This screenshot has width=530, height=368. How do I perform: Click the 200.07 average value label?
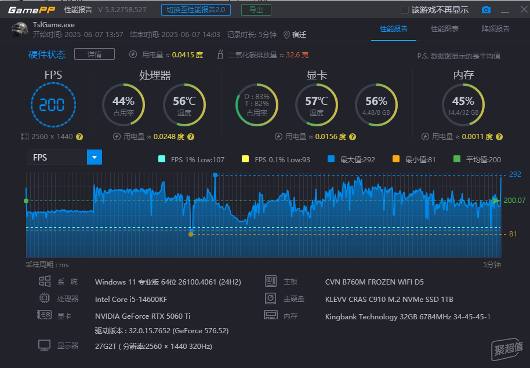click(514, 201)
